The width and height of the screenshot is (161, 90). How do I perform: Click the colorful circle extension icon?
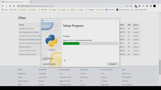click(x=139, y=6)
